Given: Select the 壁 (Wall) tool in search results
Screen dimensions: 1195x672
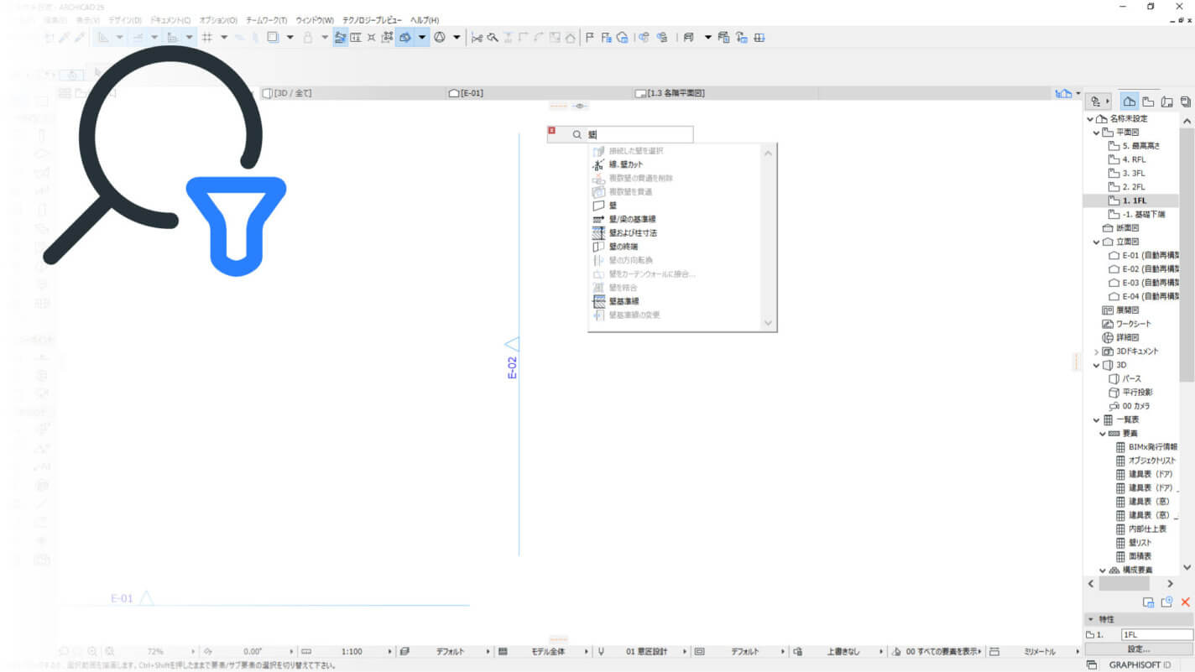Looking at the screenshot, I should pyautogui.click(x=613, y=206).
